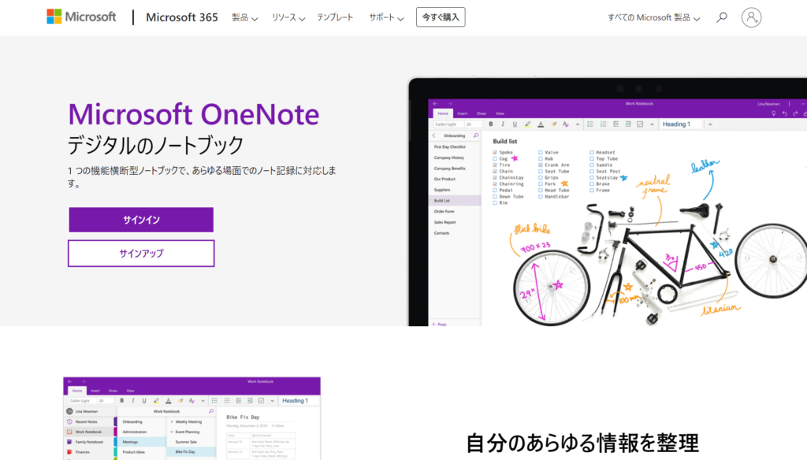
Task: Open the font formatting more arrow in the tablet toolbar
Action: (x=578, y=124)
